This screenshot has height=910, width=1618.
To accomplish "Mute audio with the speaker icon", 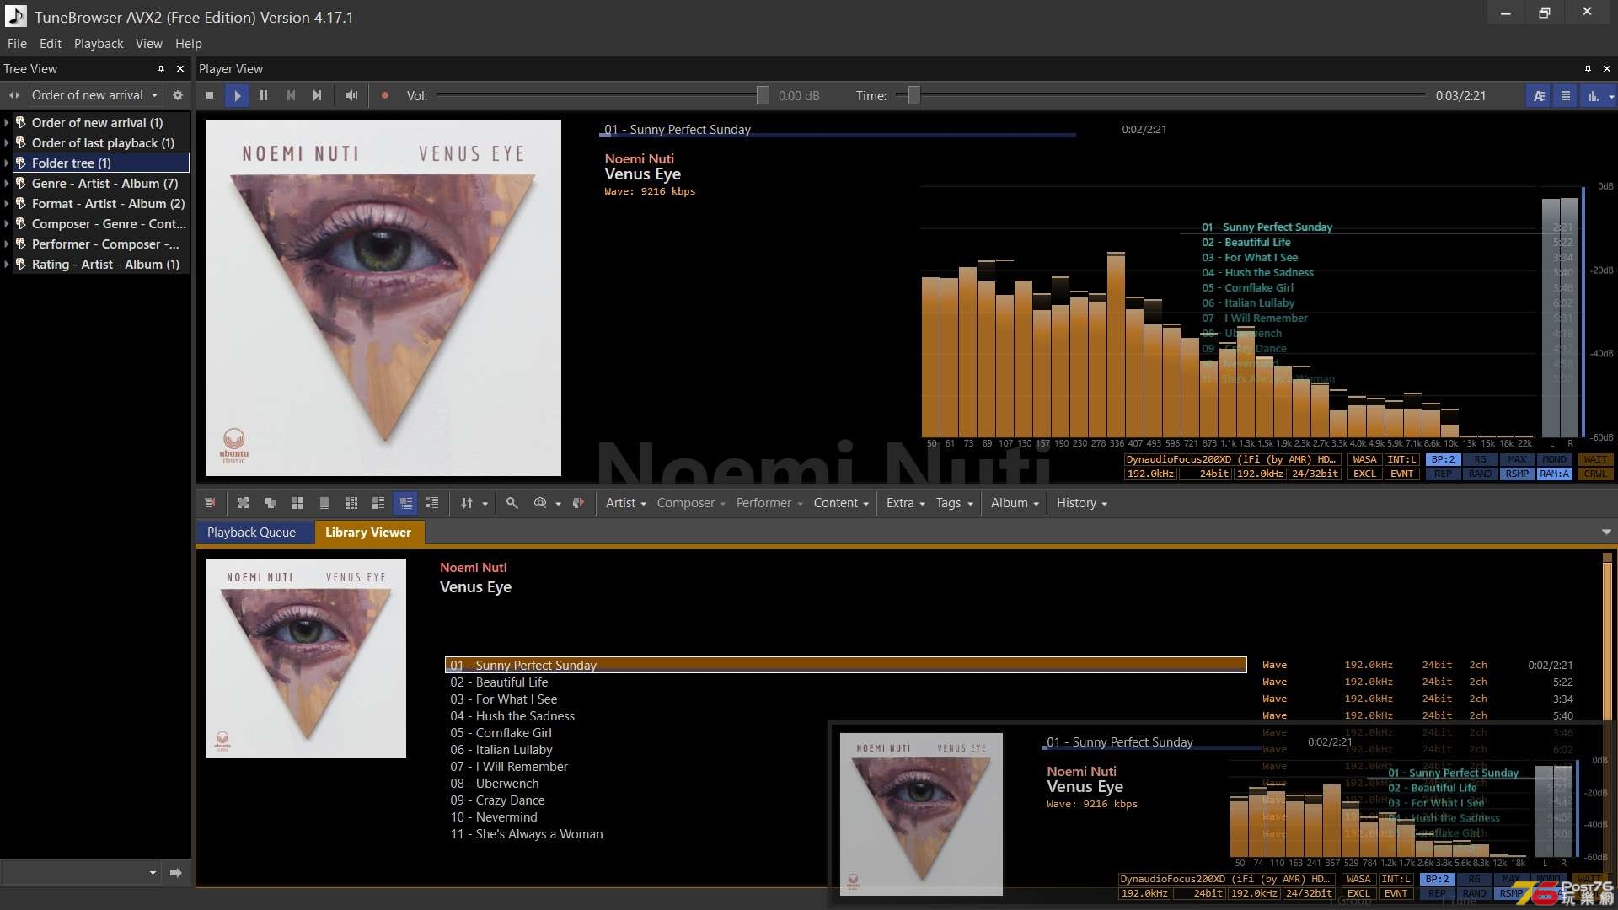I will (x=351, y=95).
